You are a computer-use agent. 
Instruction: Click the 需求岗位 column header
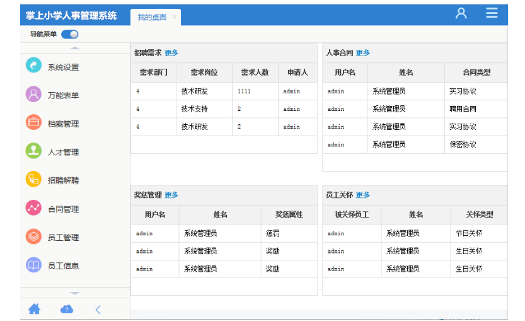(204, 73)
